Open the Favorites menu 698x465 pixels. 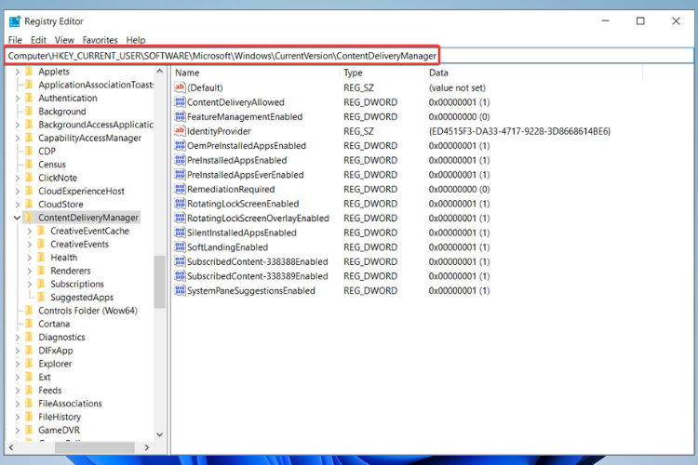click(x=100, y=40)
